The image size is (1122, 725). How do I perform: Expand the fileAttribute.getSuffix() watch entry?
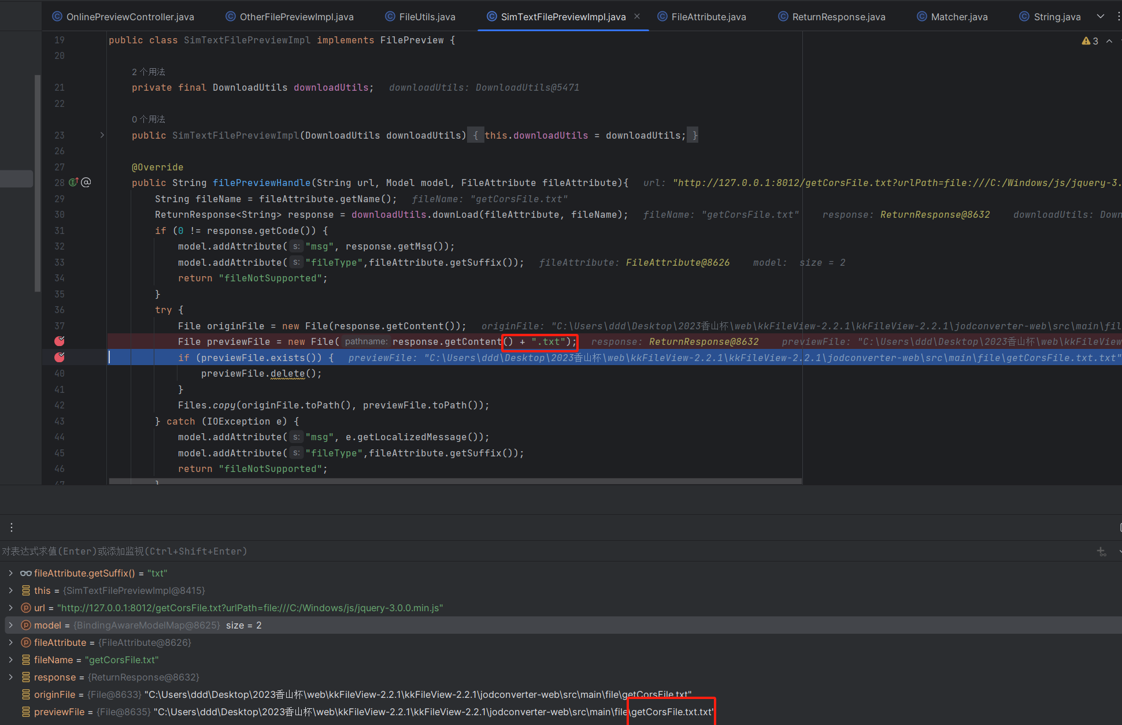(10, 573)
